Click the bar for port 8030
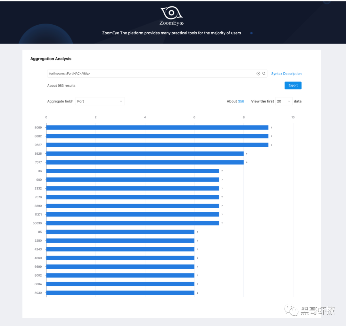 pos(120,293)
